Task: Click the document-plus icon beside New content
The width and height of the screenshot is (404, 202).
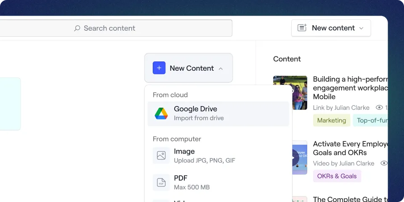Action: pyautogui.click(x=302, y=28)
